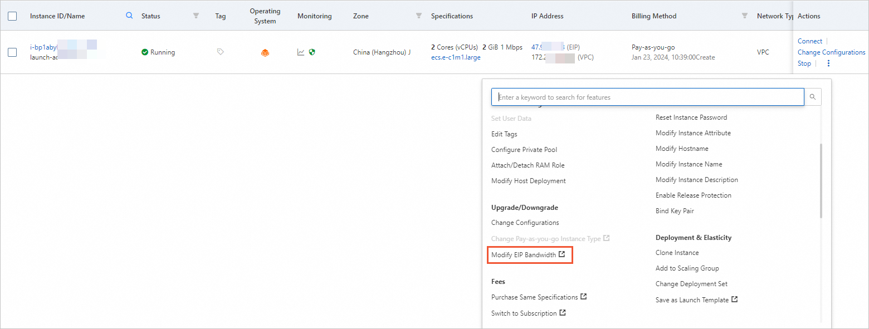This screenshot has width=869, height=329.
Task: Toggle the select-all checkbox in header
Action: coord(12,16)
